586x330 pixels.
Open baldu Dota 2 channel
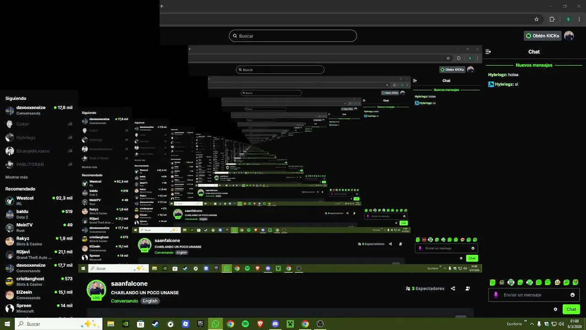(x=39, y=214)
